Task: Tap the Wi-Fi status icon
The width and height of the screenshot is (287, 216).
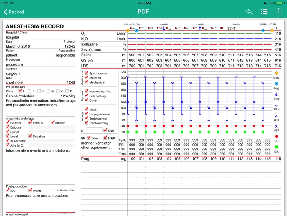Action: (x=12, y=3)
